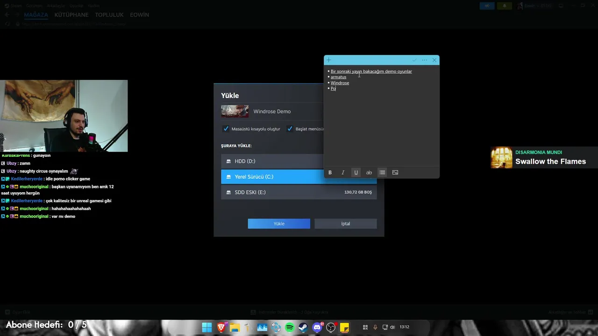The image size is (598, 336).
Task: Click the Windrose Demo game thumbnail
Action: (x=235, y=111)
